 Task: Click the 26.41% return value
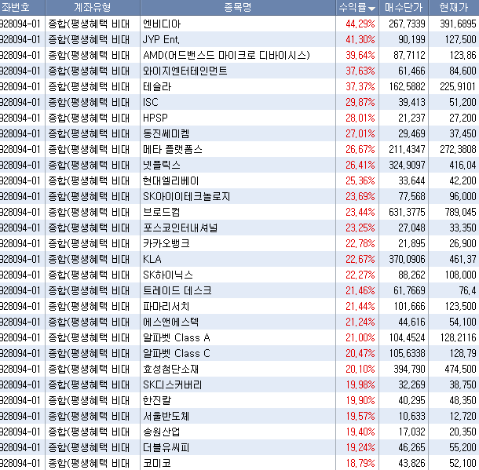click(360, 165)
